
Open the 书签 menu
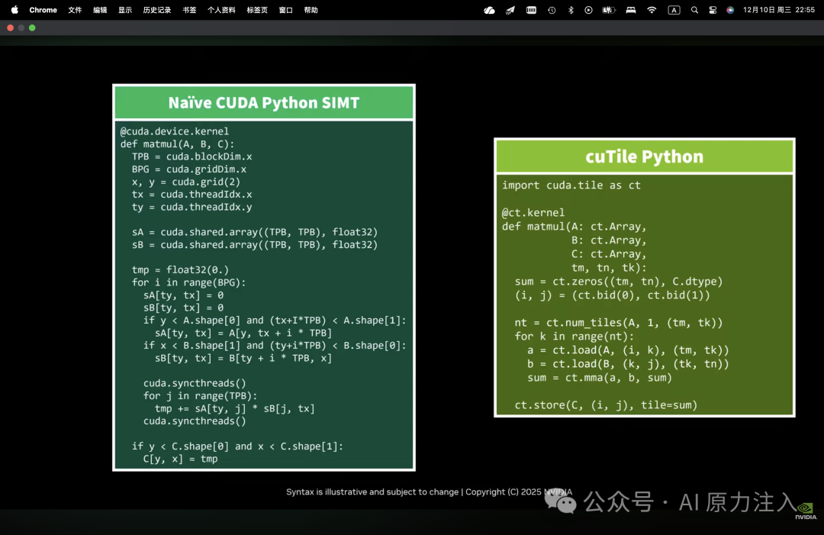(x=189, y=10)
